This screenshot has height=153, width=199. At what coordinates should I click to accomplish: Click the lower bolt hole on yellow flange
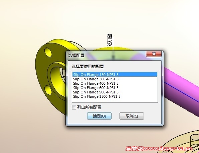(x=48, y=90)
